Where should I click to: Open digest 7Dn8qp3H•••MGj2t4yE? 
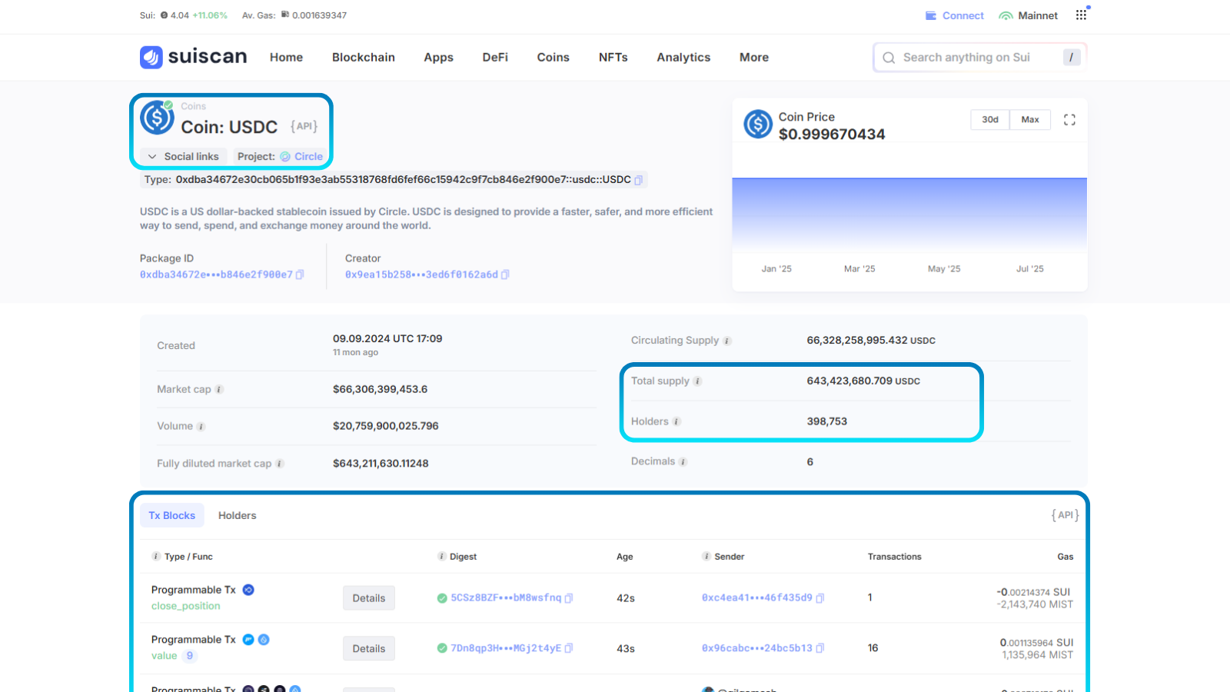tap(506, 648)
